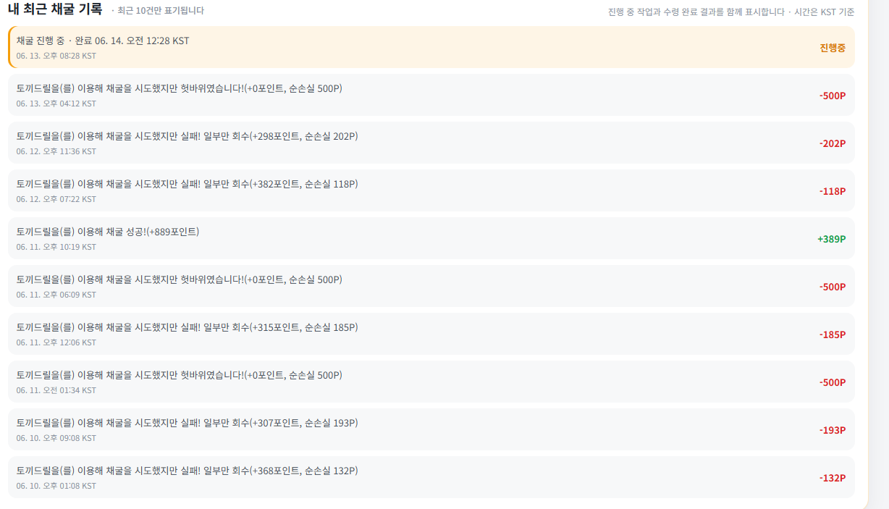Click the orange 진행중 status label
Viewport: 889px width, 509px height.
(x=833, y=48)
